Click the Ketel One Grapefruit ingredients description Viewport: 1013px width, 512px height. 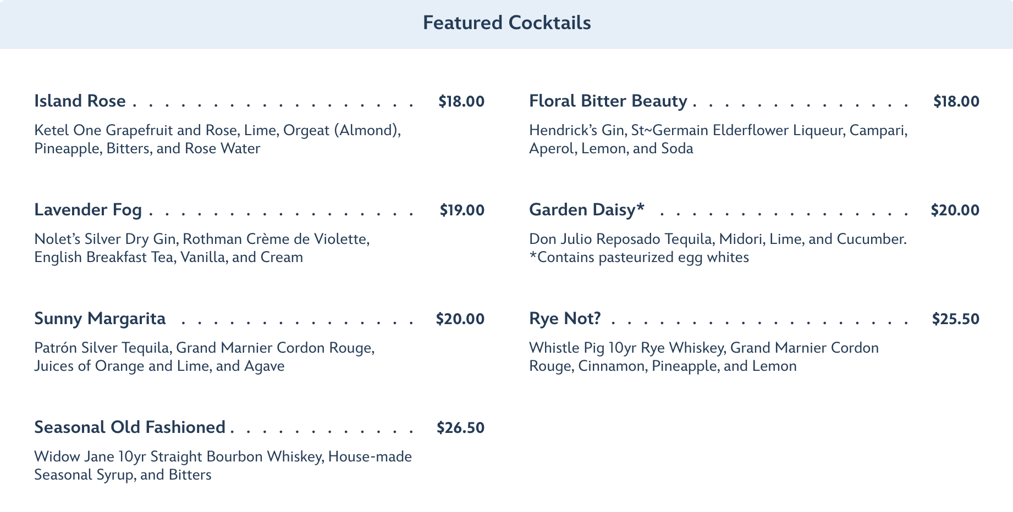point(217,140)
